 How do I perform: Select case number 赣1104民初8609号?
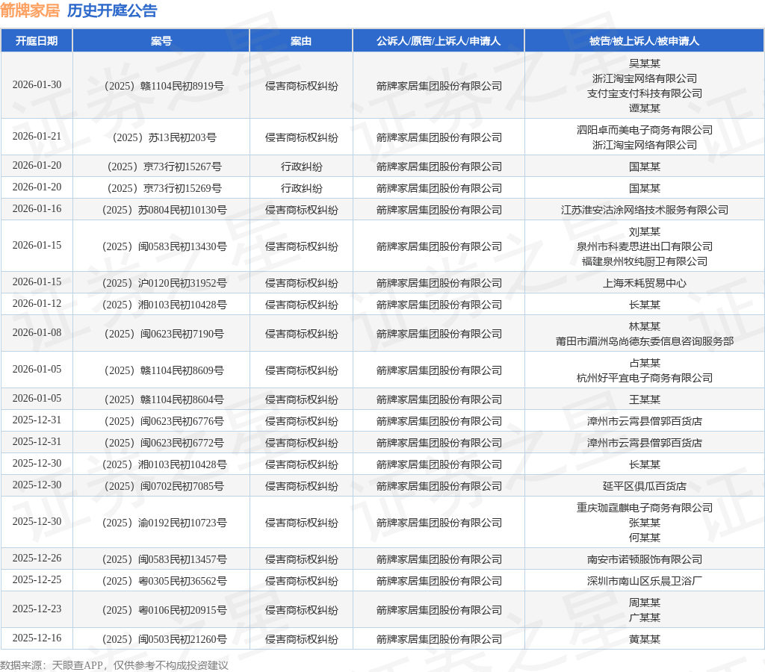click(x=164, y=370)
